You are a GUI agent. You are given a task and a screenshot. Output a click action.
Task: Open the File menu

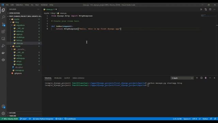[7, 5]
